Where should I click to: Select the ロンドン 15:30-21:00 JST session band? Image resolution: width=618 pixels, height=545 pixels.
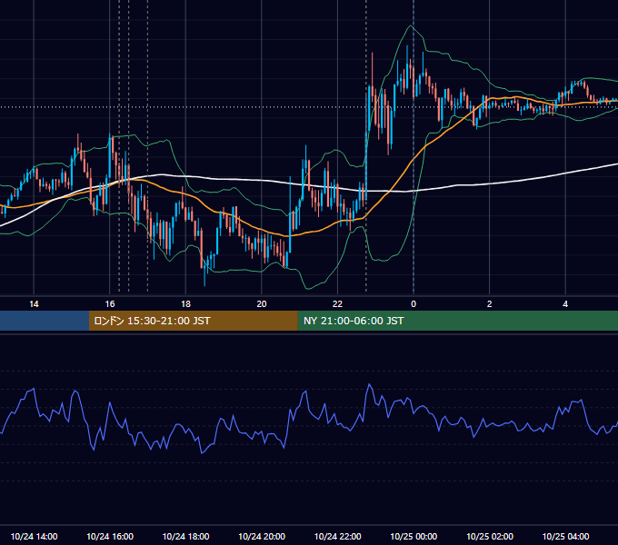click(x=193, y=321)
